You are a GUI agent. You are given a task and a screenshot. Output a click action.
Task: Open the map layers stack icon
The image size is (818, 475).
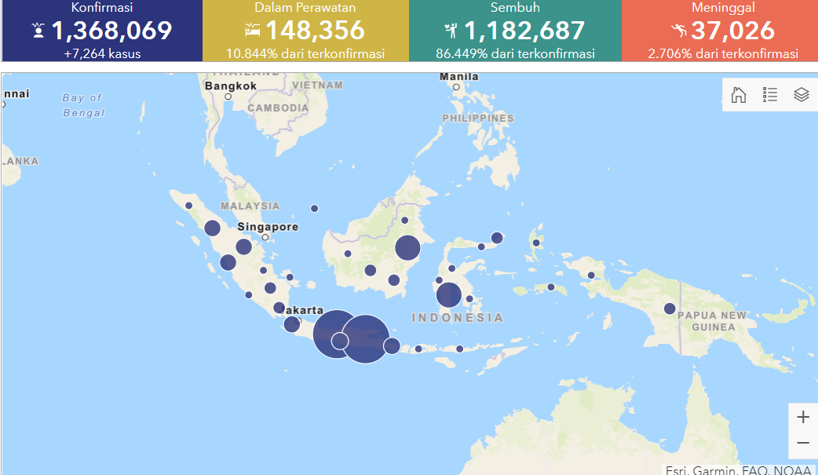click(x=801, y=95)
